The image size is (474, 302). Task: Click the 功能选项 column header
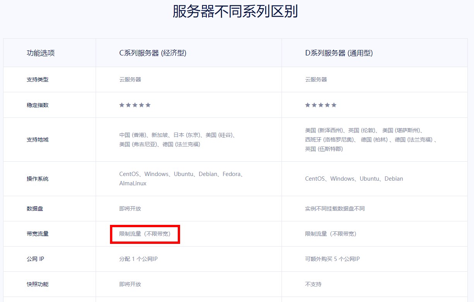tap(41, 53)
